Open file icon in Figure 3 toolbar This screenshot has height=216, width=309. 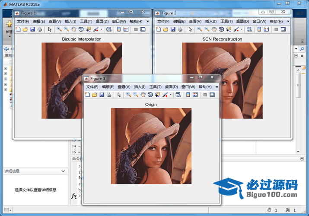95,95
